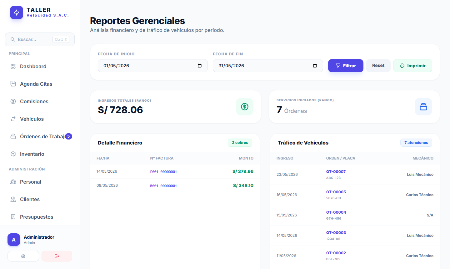This screenshot has width=450, height=269.
Task: Click the Fecha de Fin date field
Action: [268, 66]
